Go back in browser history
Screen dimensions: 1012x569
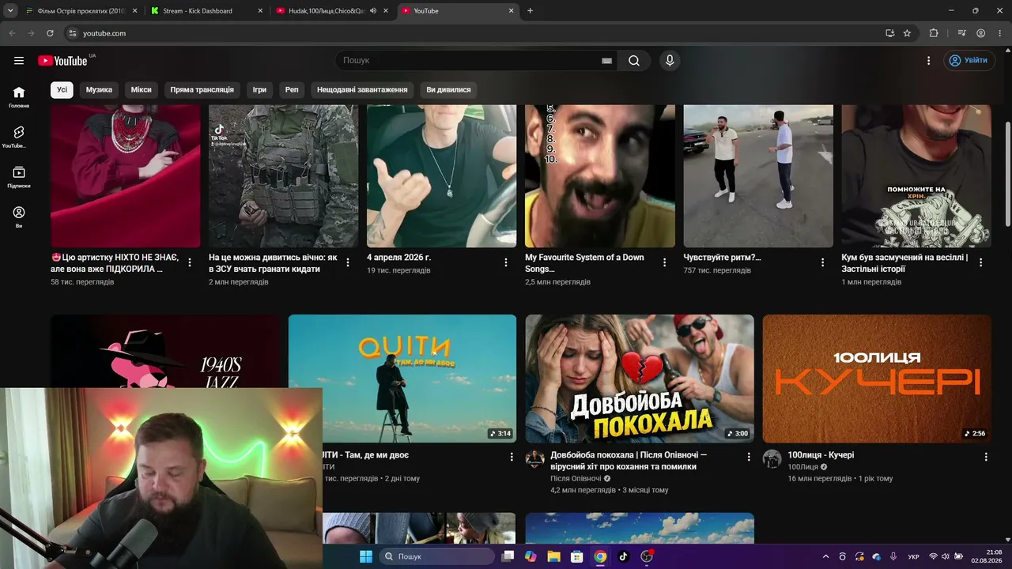(x=12, y=33)
